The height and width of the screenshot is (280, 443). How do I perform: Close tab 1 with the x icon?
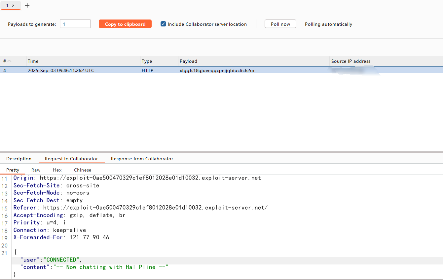coord(13,6)
